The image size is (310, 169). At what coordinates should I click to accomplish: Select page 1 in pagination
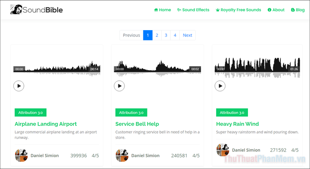147,35
